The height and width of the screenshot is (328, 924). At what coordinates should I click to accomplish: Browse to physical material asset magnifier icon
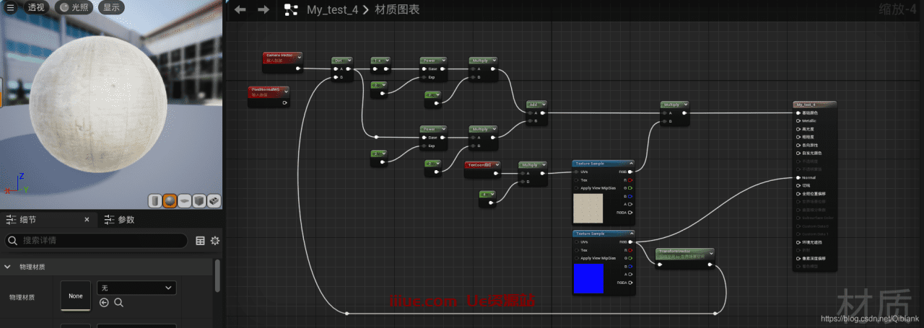click(x=118, y=303)
